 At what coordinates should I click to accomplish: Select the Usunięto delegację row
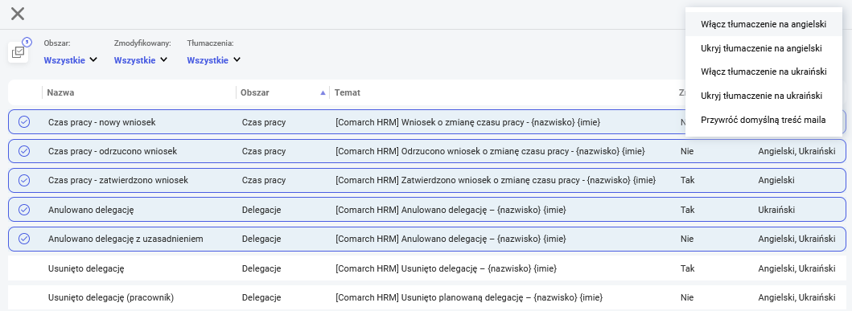pos(426,268)
